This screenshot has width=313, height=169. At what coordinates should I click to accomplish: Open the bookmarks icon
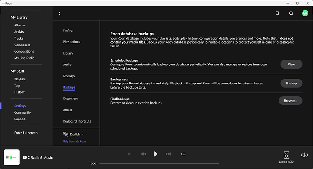277,13
